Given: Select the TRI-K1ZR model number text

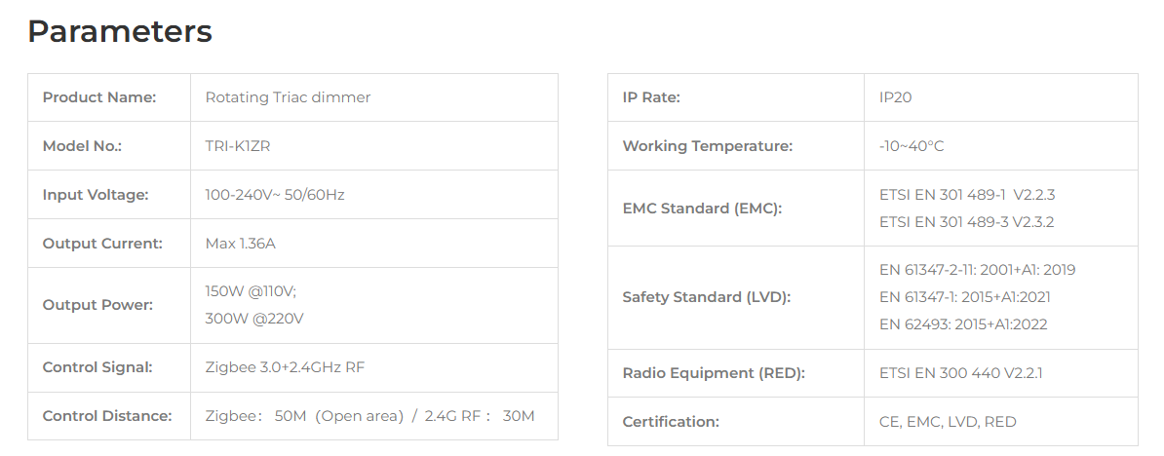Looking at the screenshot, I should (238, 146).
